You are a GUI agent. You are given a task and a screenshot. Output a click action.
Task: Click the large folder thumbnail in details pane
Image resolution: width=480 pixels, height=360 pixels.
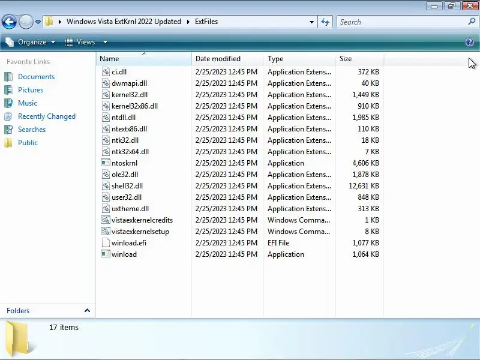coord(19,339)
